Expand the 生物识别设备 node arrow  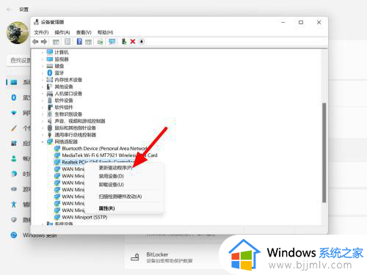(43, 114)
